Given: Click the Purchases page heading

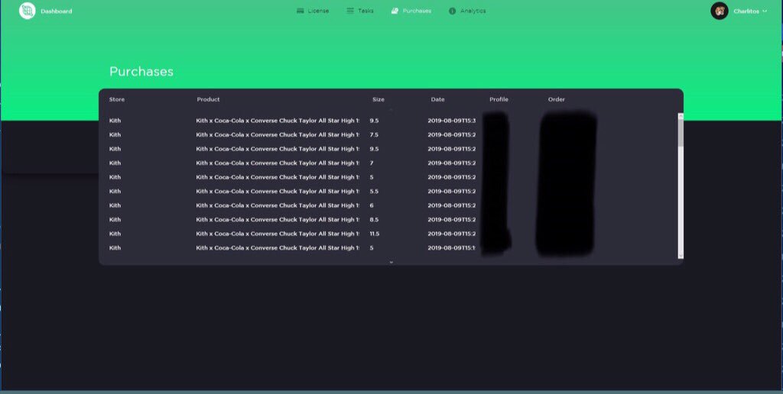Looking at the screenshot, I should (141, 71).
